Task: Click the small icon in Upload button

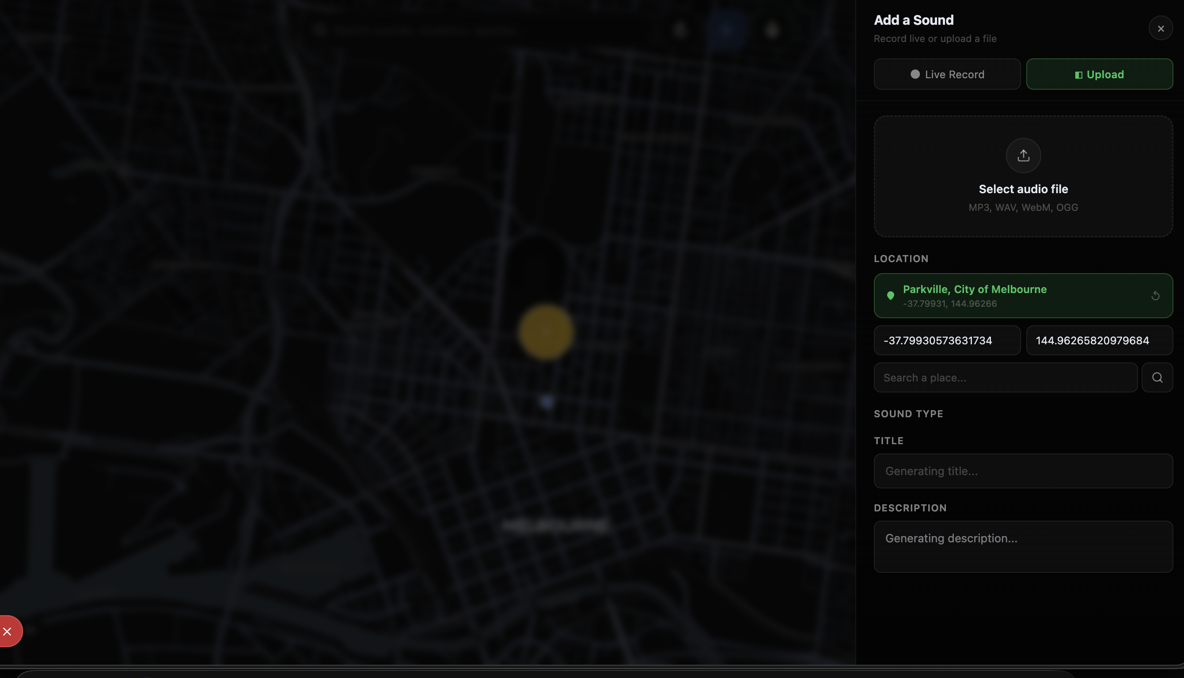Action: tap(1078, 75)
